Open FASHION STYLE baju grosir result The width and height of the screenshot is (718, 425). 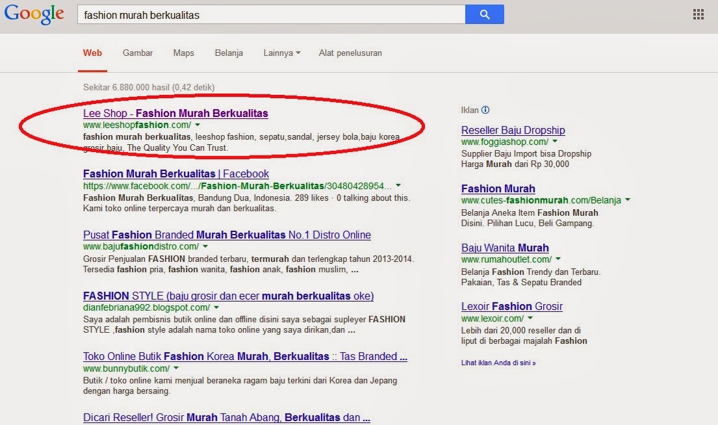(x=228, y=296)
